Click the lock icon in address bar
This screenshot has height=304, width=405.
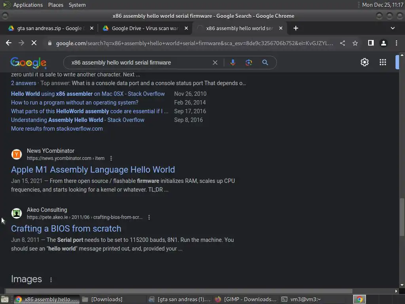pos(50,43)
